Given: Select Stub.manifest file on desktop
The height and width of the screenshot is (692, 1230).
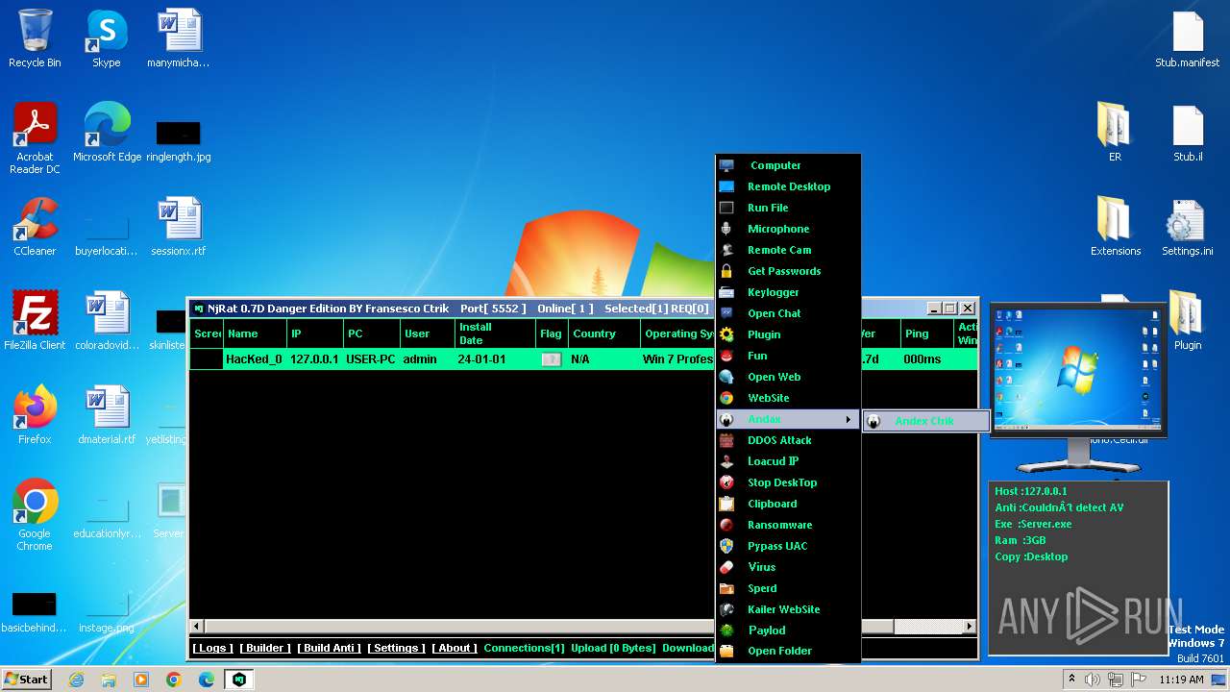Looking at the screenshot, I should coord(1188,38).
